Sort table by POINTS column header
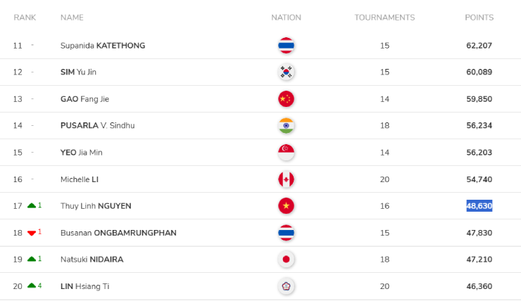This screenshot has height=301, width=521. (479, 18)
